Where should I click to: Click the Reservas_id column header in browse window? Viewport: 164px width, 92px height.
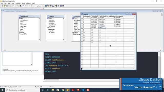[x=87, y=16]
